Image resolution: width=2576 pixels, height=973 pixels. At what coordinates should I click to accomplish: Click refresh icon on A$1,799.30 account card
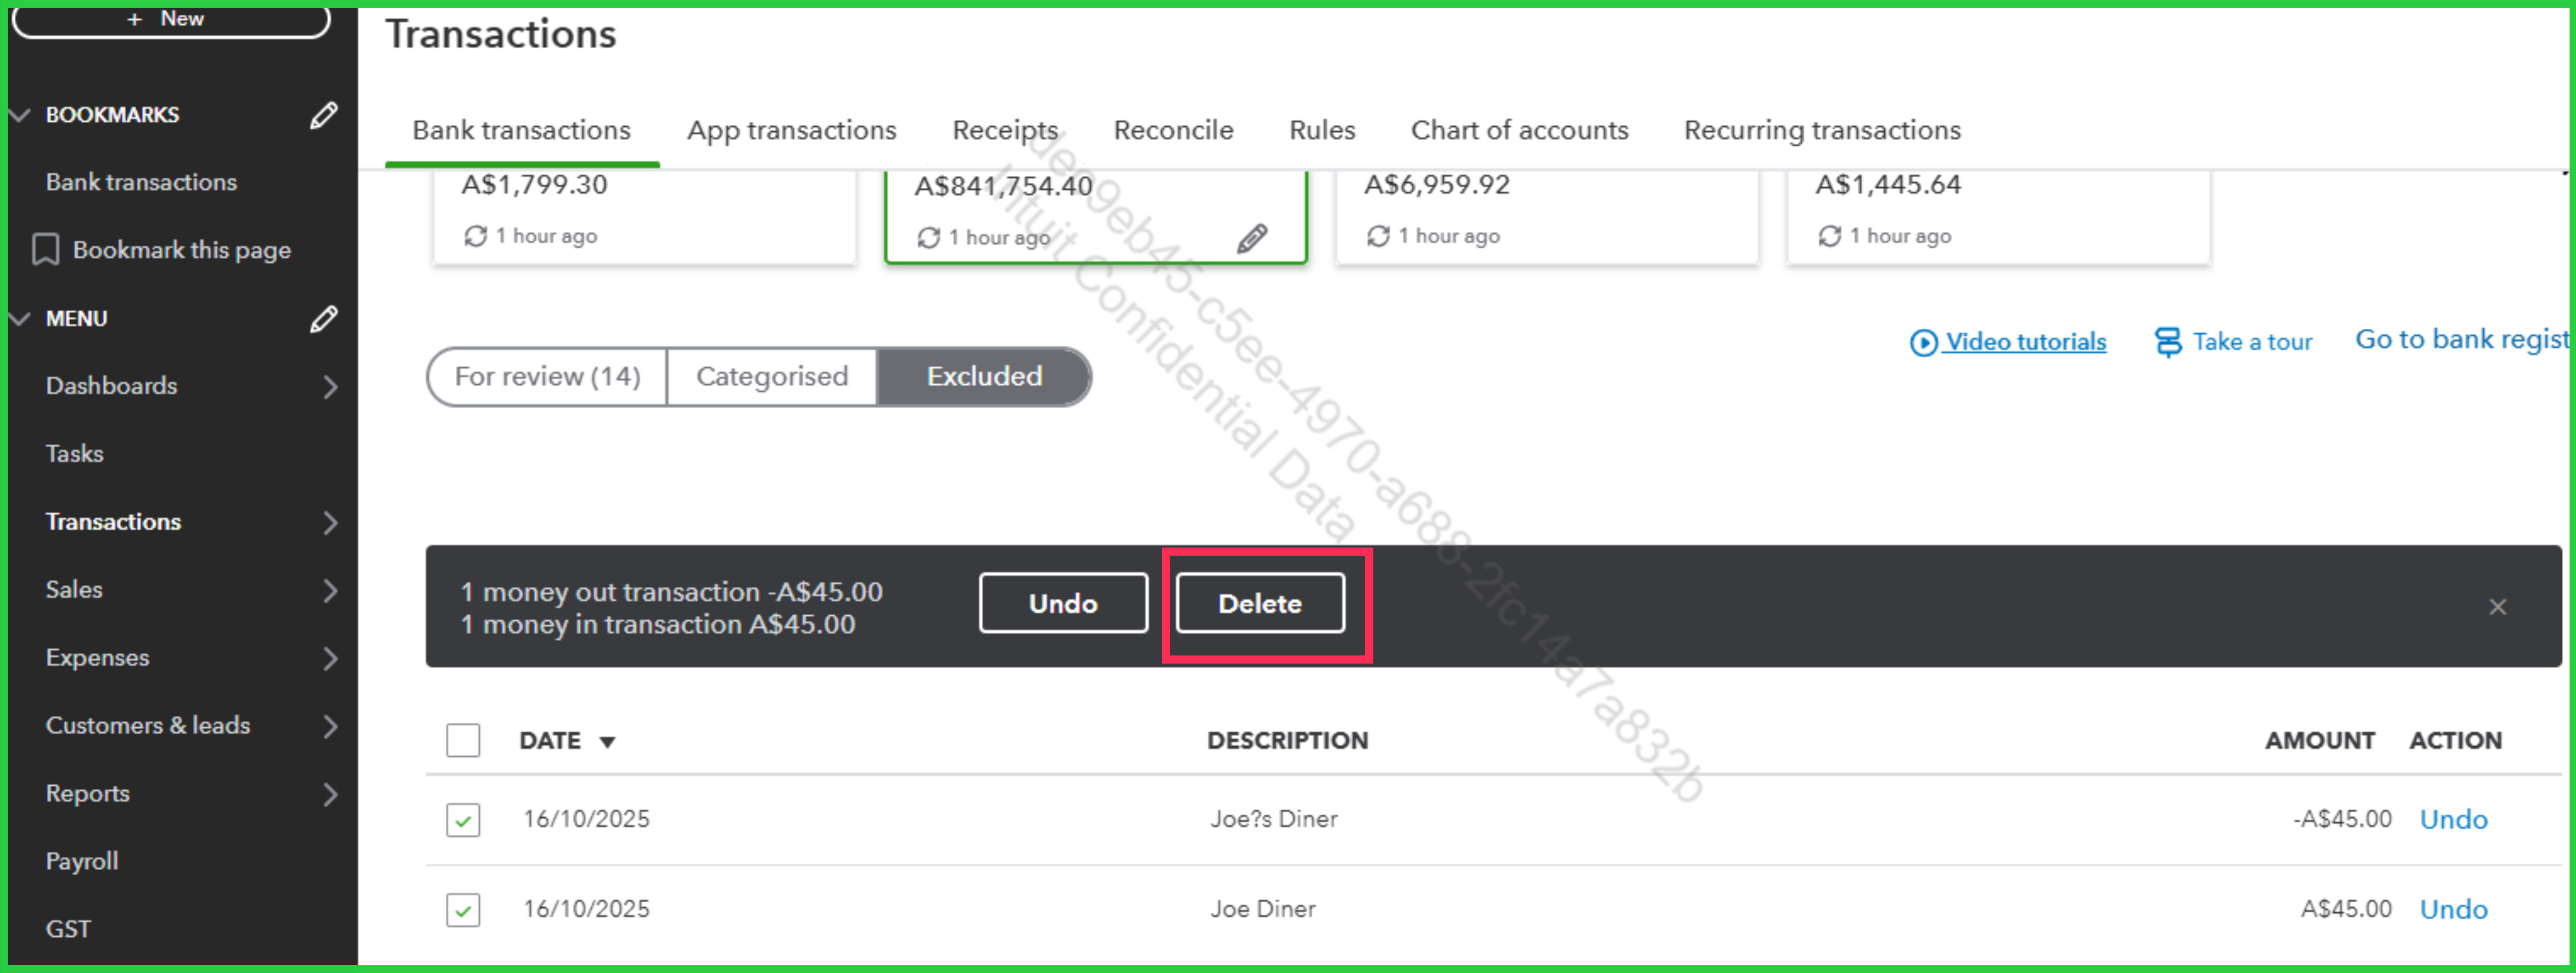(475, 236)
